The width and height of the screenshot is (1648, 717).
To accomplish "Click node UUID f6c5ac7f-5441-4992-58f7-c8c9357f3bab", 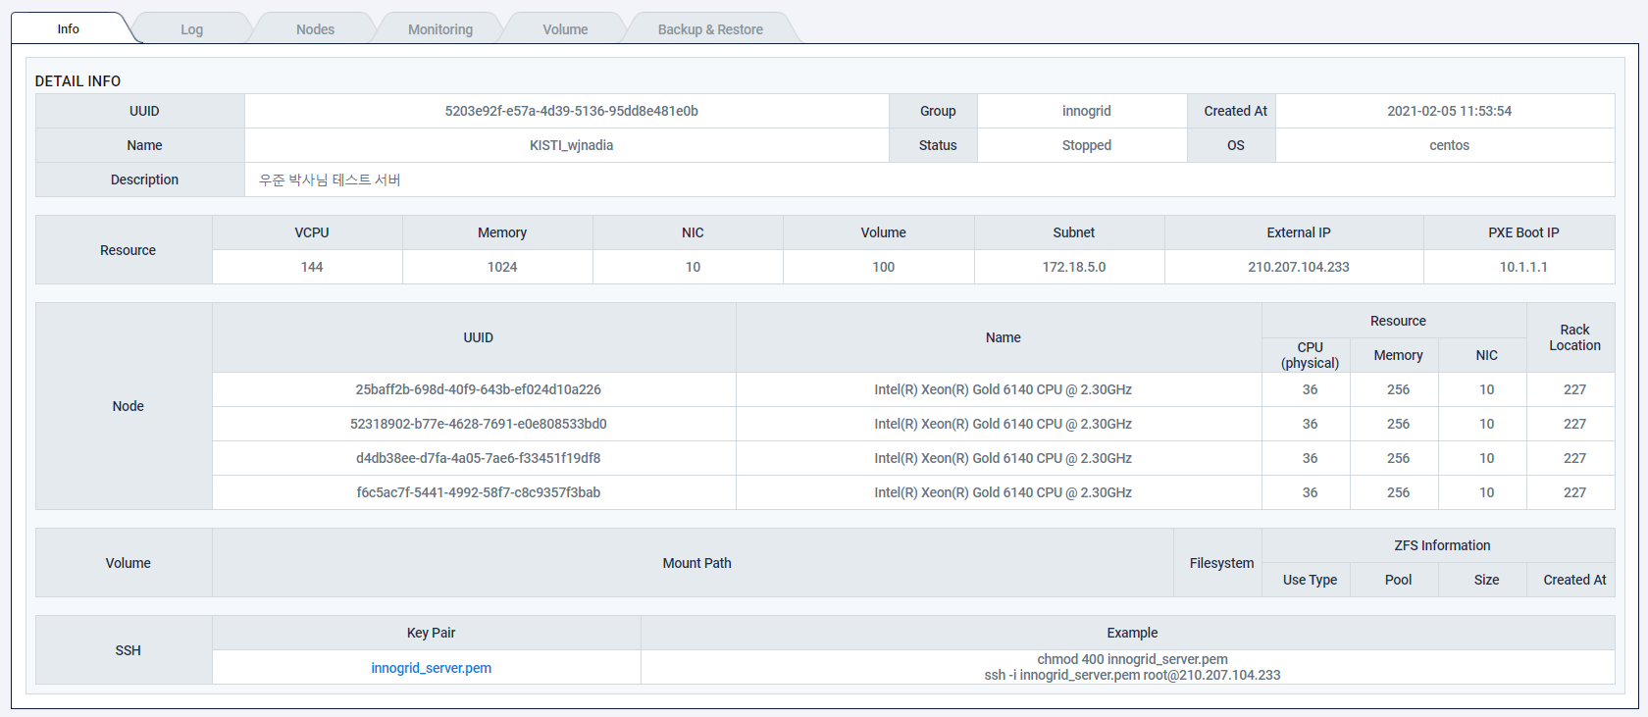I will pos(478,492).
